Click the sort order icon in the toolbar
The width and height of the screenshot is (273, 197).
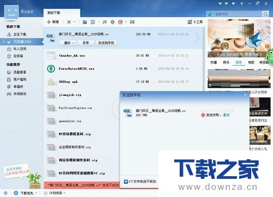click(x=104, y=22)
